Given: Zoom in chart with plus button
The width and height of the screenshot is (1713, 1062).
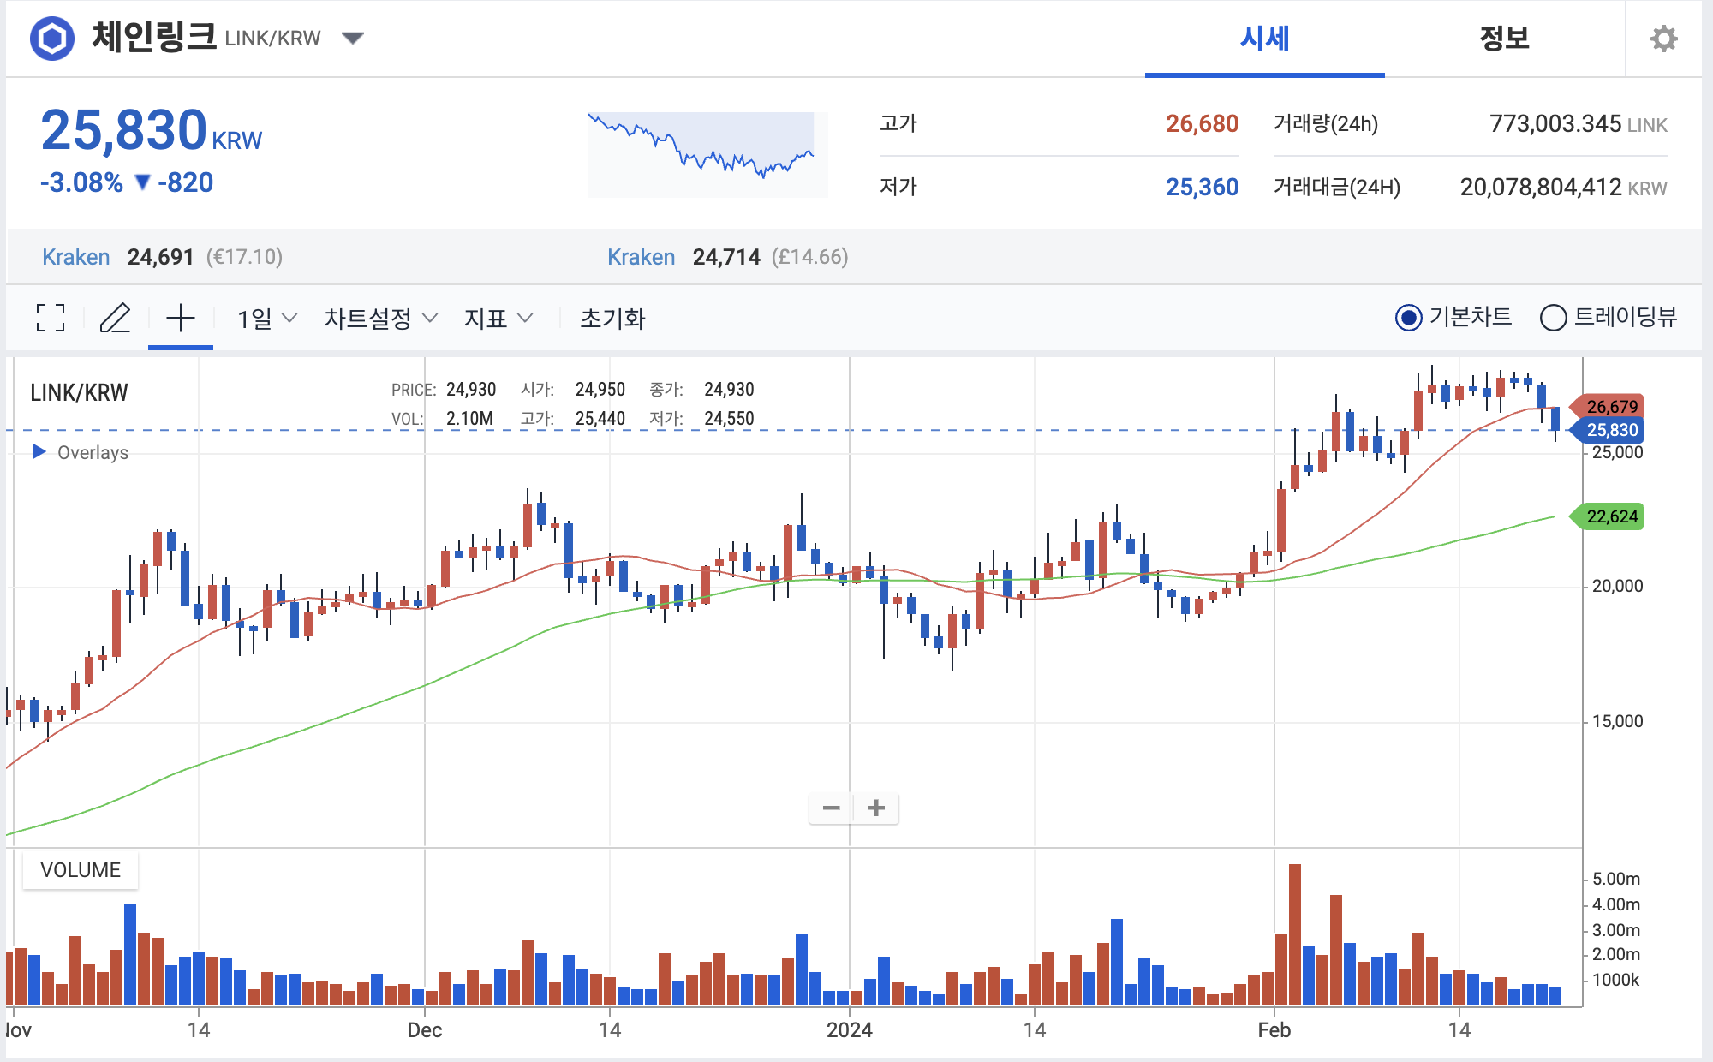Looking at the screenshot, I should (x=876, y=808).
